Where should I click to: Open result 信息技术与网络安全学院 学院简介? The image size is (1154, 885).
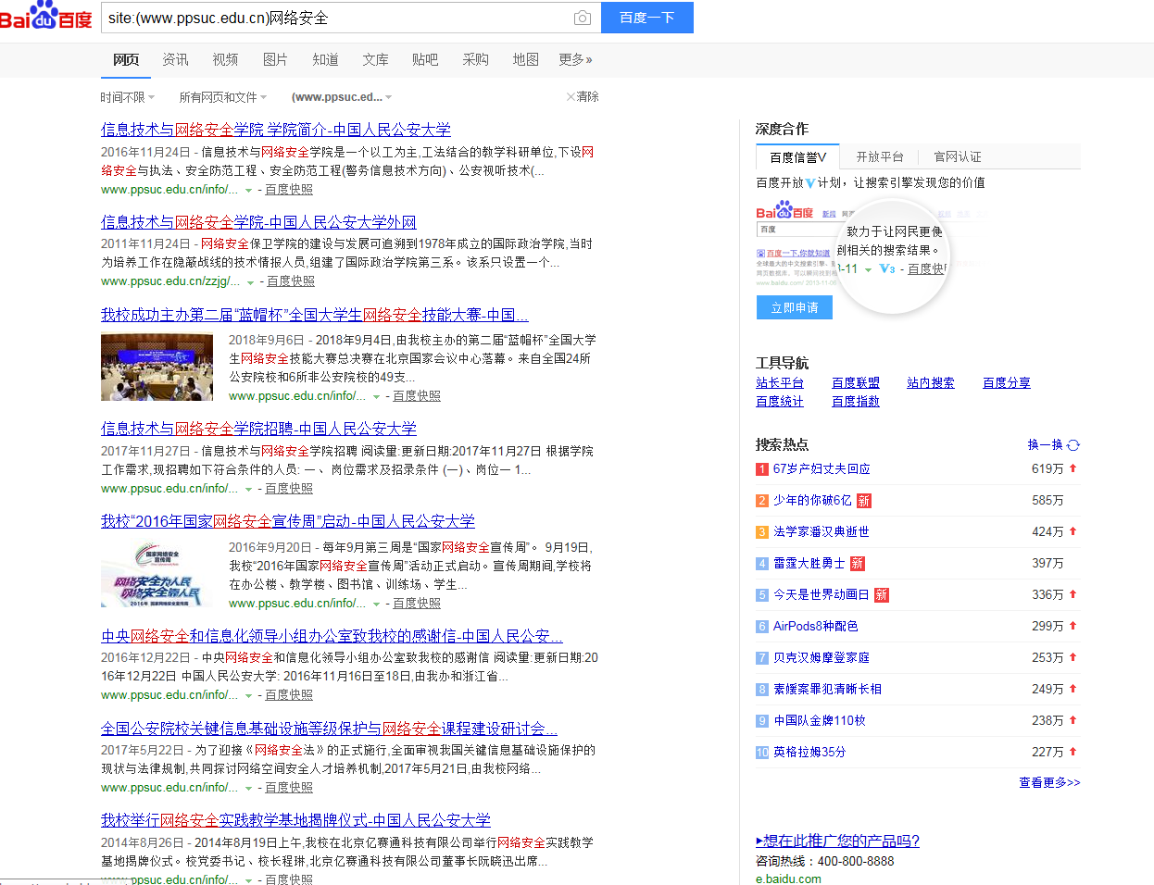[x=276, y=130]
